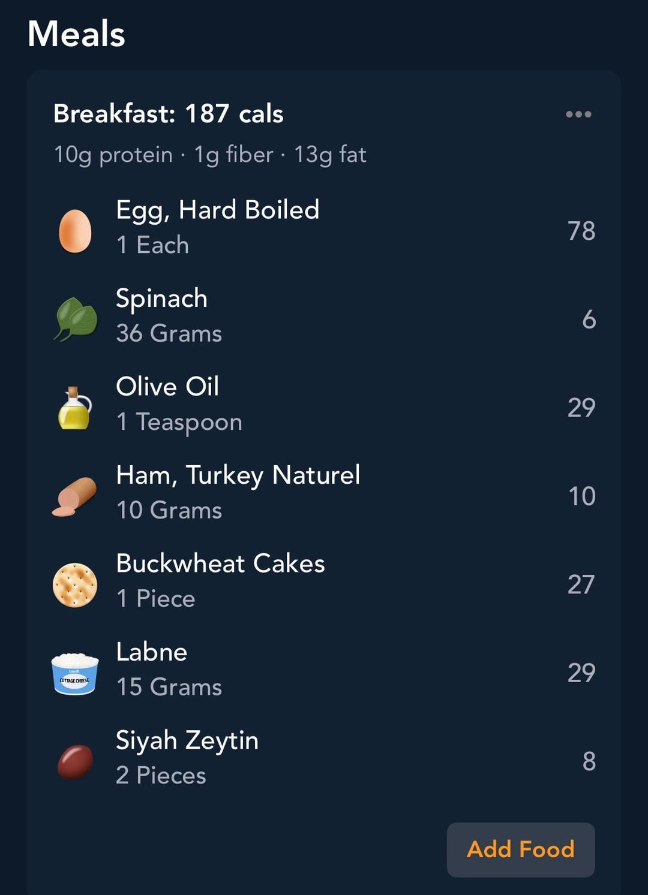The image size is (648, 895).
Task: Open the Olive Oil entry
Action: click(167, 387)
